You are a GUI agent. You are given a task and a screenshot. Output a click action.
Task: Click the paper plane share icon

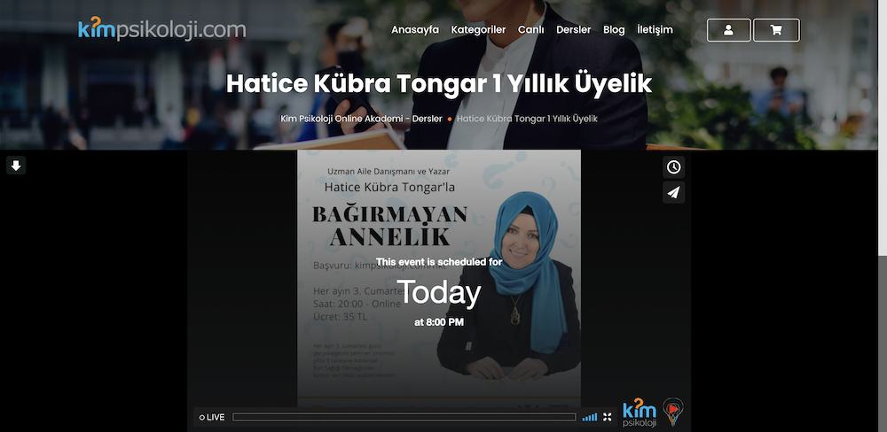coord(674,192)
